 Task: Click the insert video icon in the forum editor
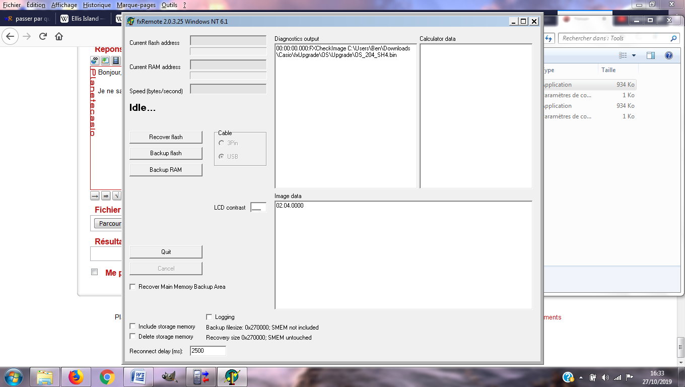(x=116, y=60)
